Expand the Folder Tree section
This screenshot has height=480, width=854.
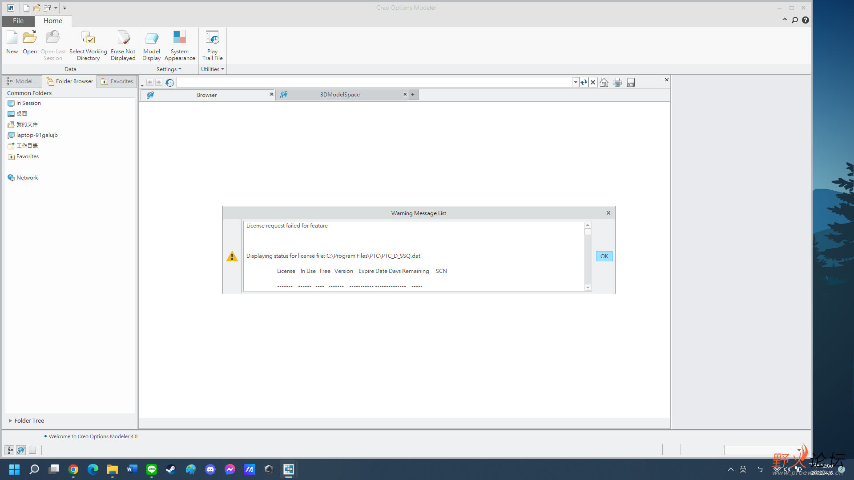10,420
